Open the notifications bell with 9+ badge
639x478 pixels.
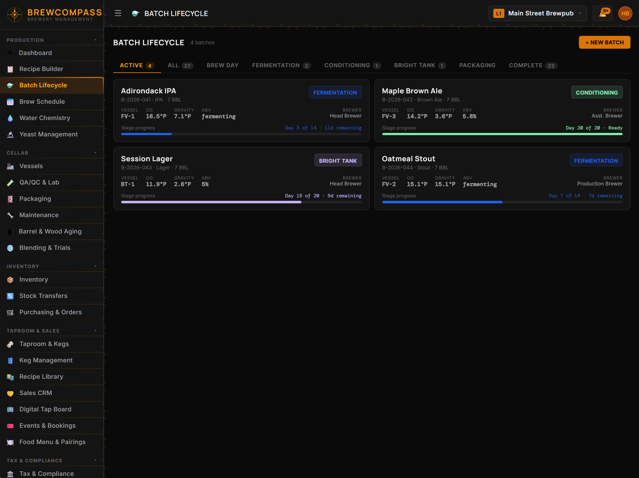tap(603, 13)
